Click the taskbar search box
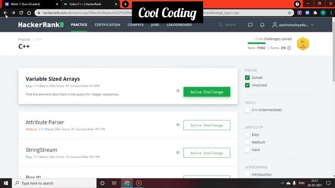 [54, 183]
